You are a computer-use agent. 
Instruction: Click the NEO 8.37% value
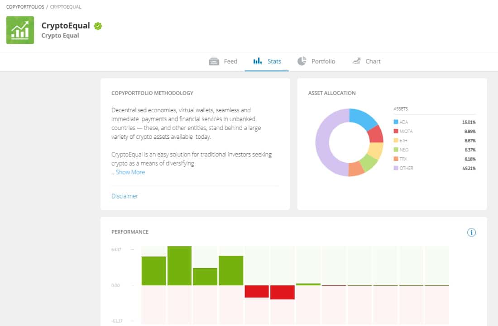click(470, 150)
